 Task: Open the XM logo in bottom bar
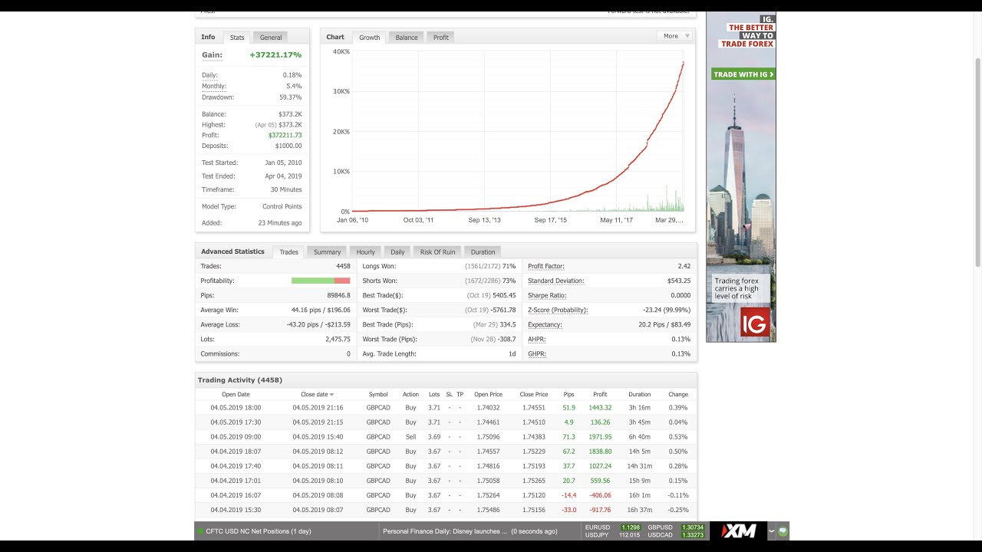coord(738,531)
